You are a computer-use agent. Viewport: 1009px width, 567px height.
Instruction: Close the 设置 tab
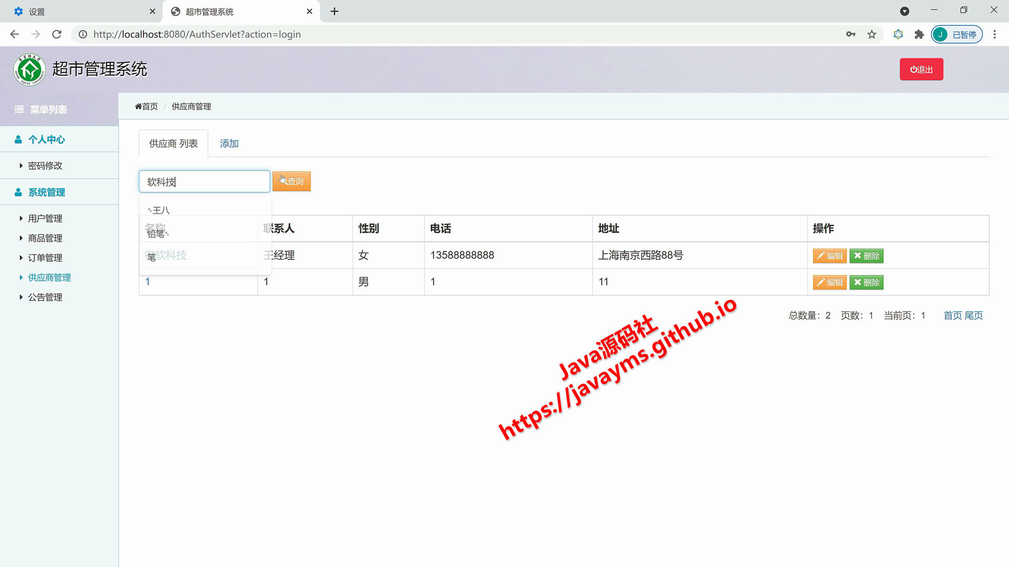(x=152, y=11)
